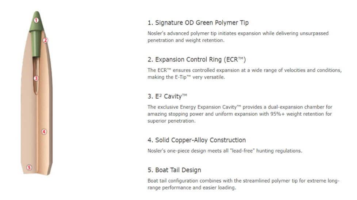357x200 pixels.
Task: Click the Signature OD Green Polymer Tip heading
Action: 198,23
